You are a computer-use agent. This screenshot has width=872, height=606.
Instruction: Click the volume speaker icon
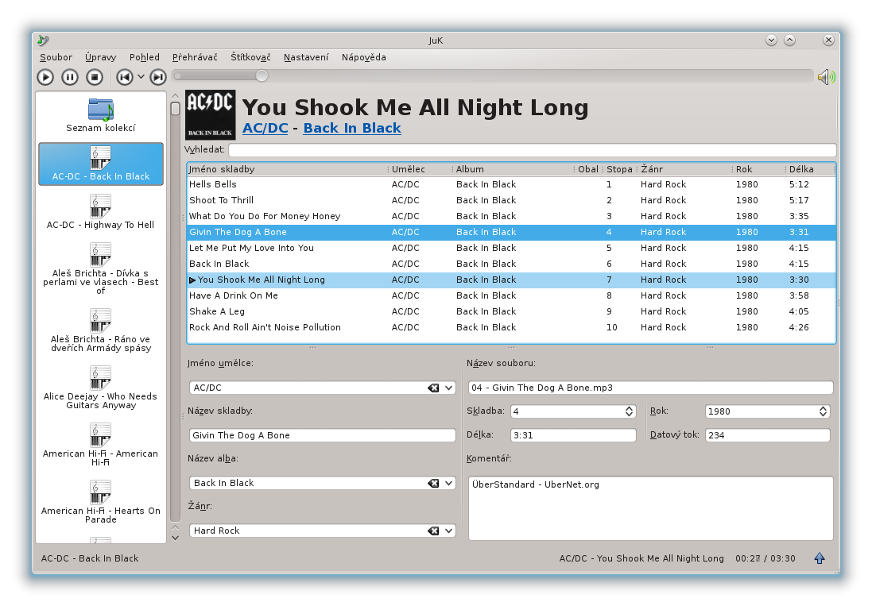(827, 77)
